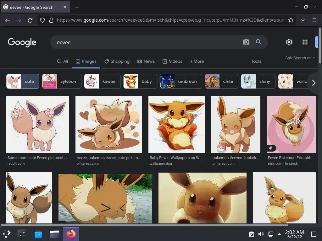Select the umbreon filter chip

(181, 81)
